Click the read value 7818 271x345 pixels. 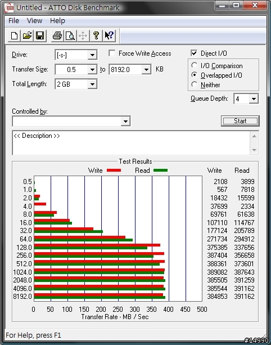(247, 190)
